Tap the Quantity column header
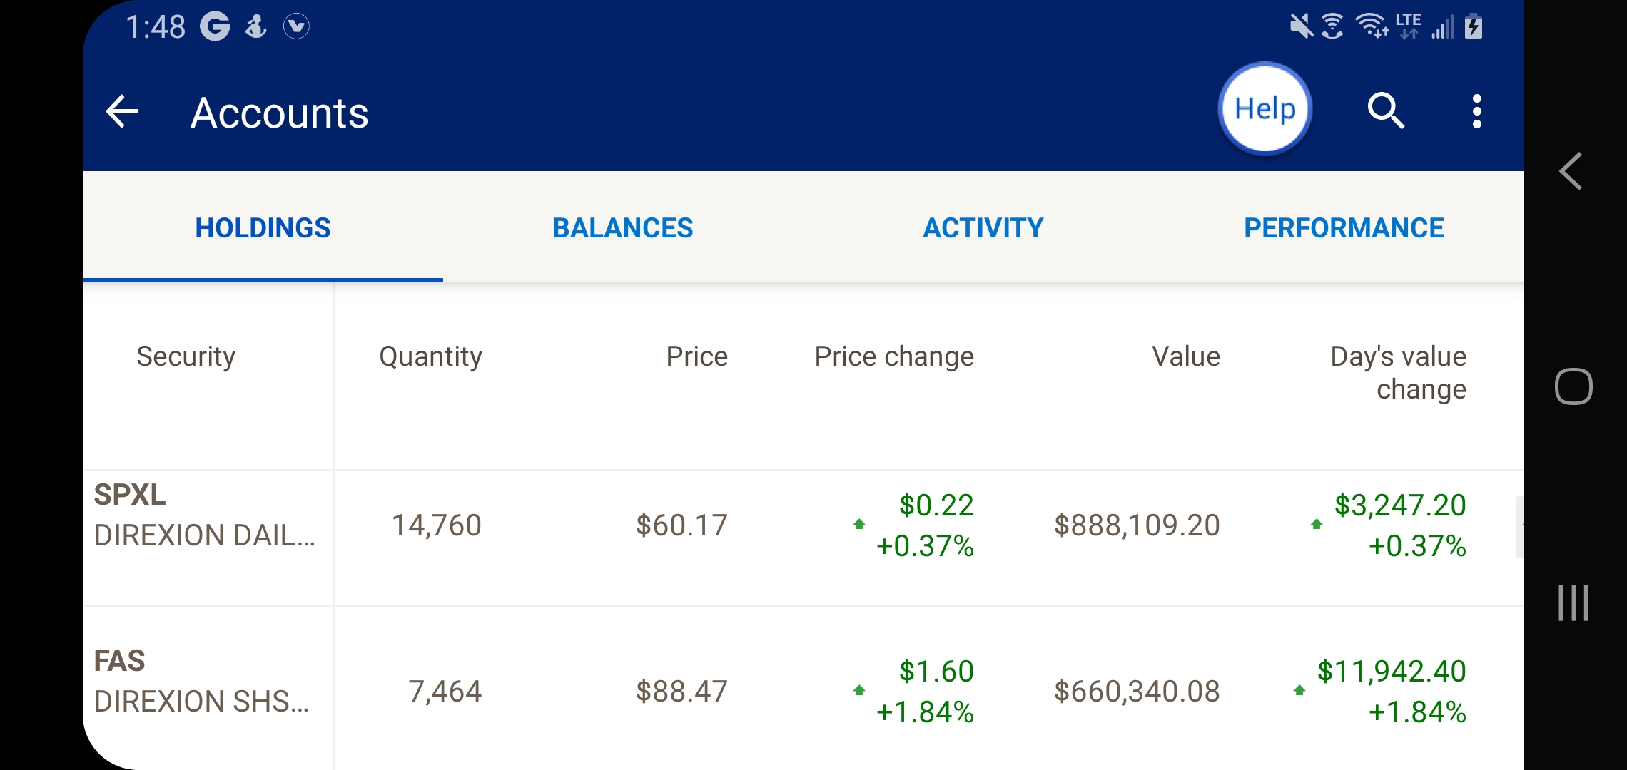 pyautogui.click(x=430, y=356)
